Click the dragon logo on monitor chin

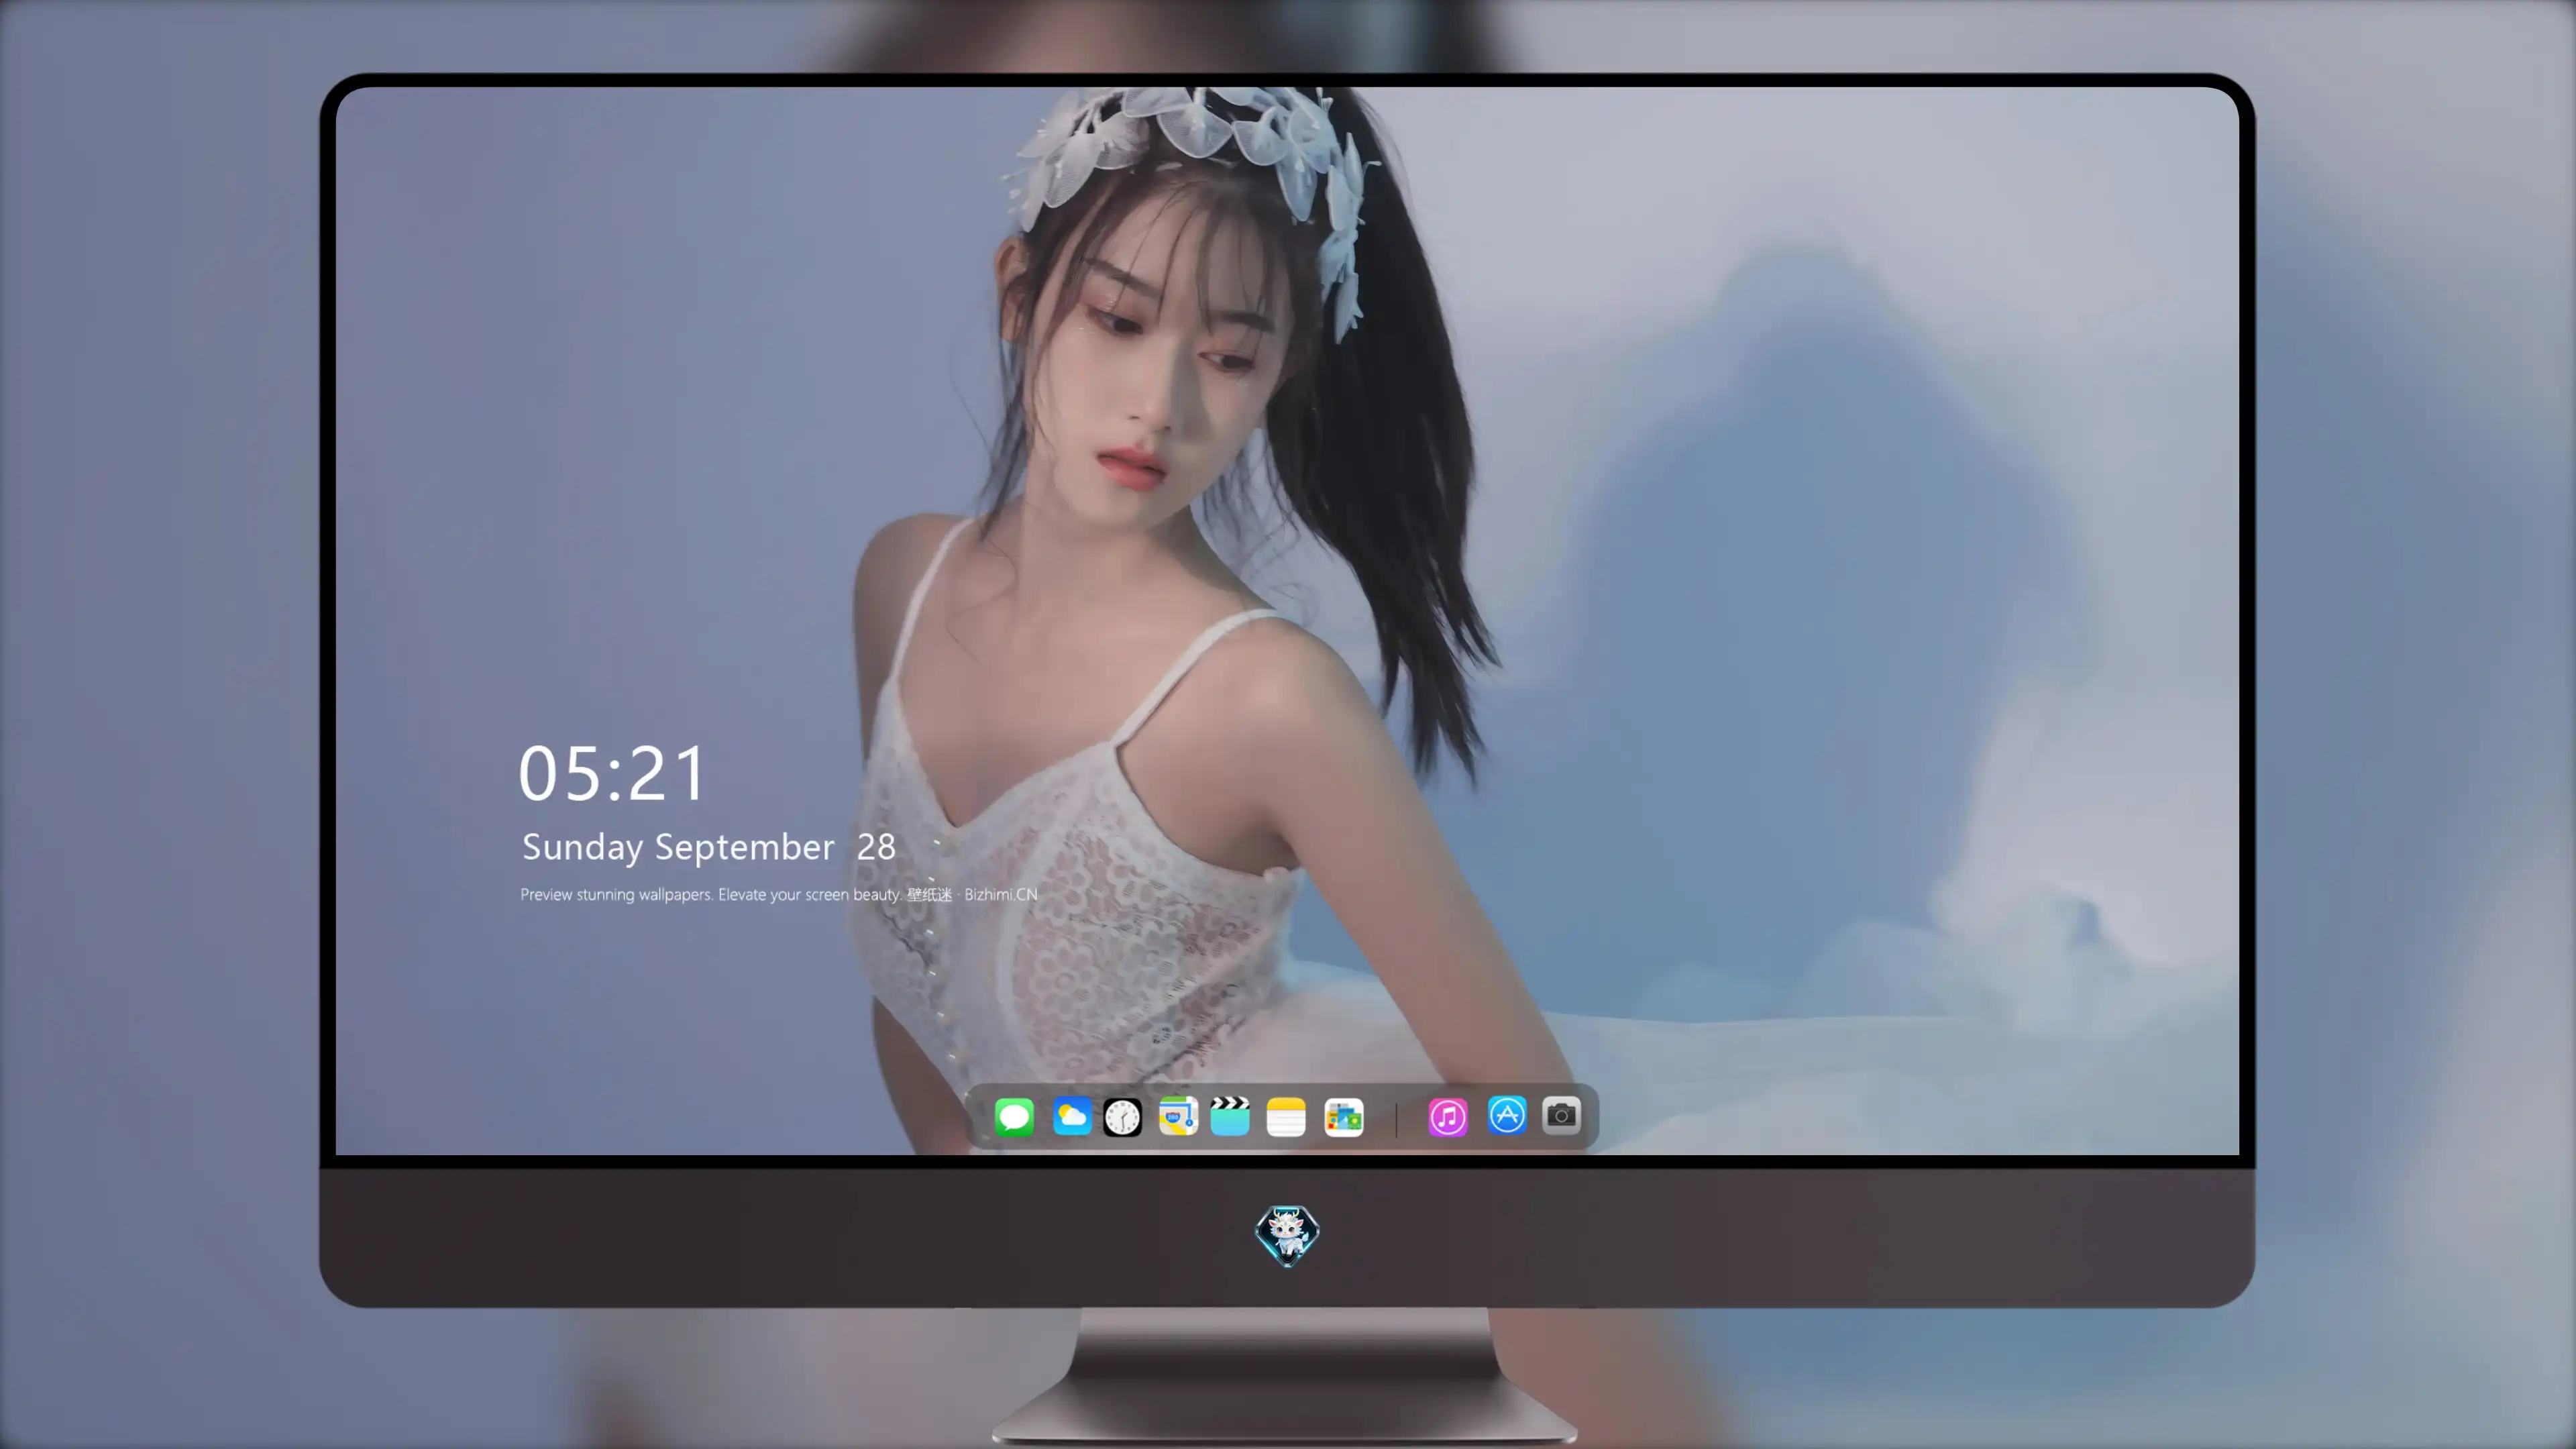(x=1287, y=1235)
